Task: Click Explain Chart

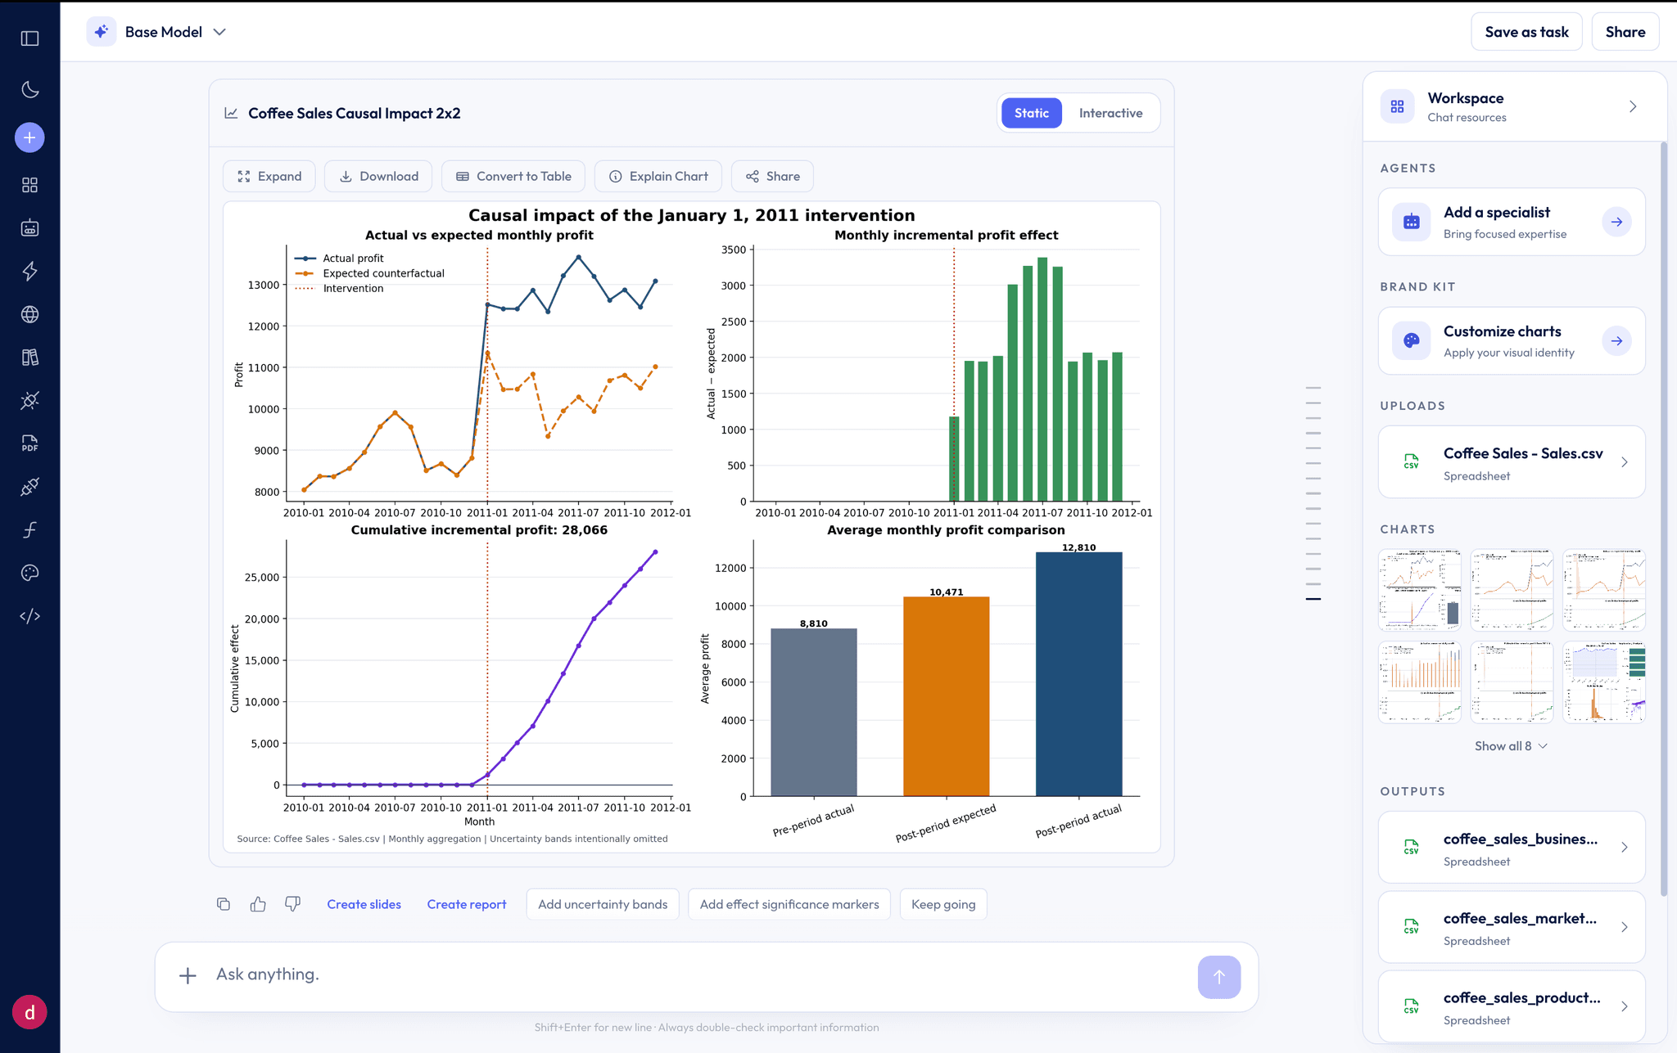Action: pos(658,176)
